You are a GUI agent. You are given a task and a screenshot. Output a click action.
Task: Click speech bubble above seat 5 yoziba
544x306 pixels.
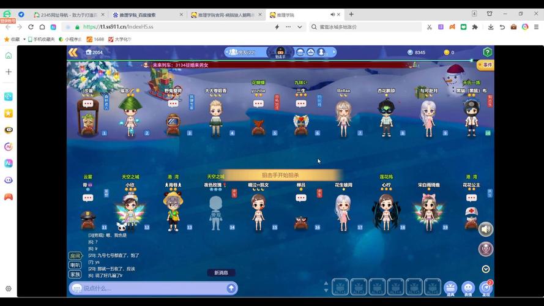(x=258, y=104)
